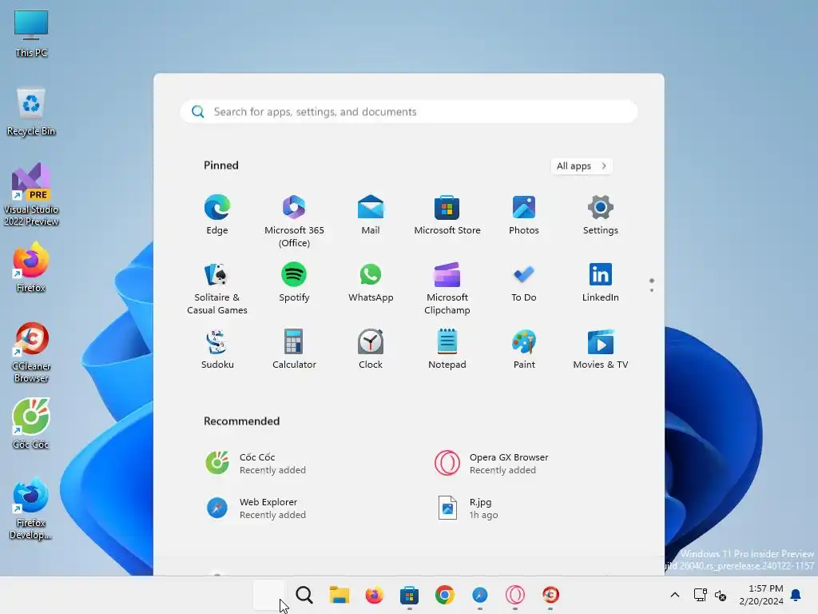Select Visual Studio 2022 Preview shortcut
This screenshot has width=818, height=614.
click(x=31, y=195)
